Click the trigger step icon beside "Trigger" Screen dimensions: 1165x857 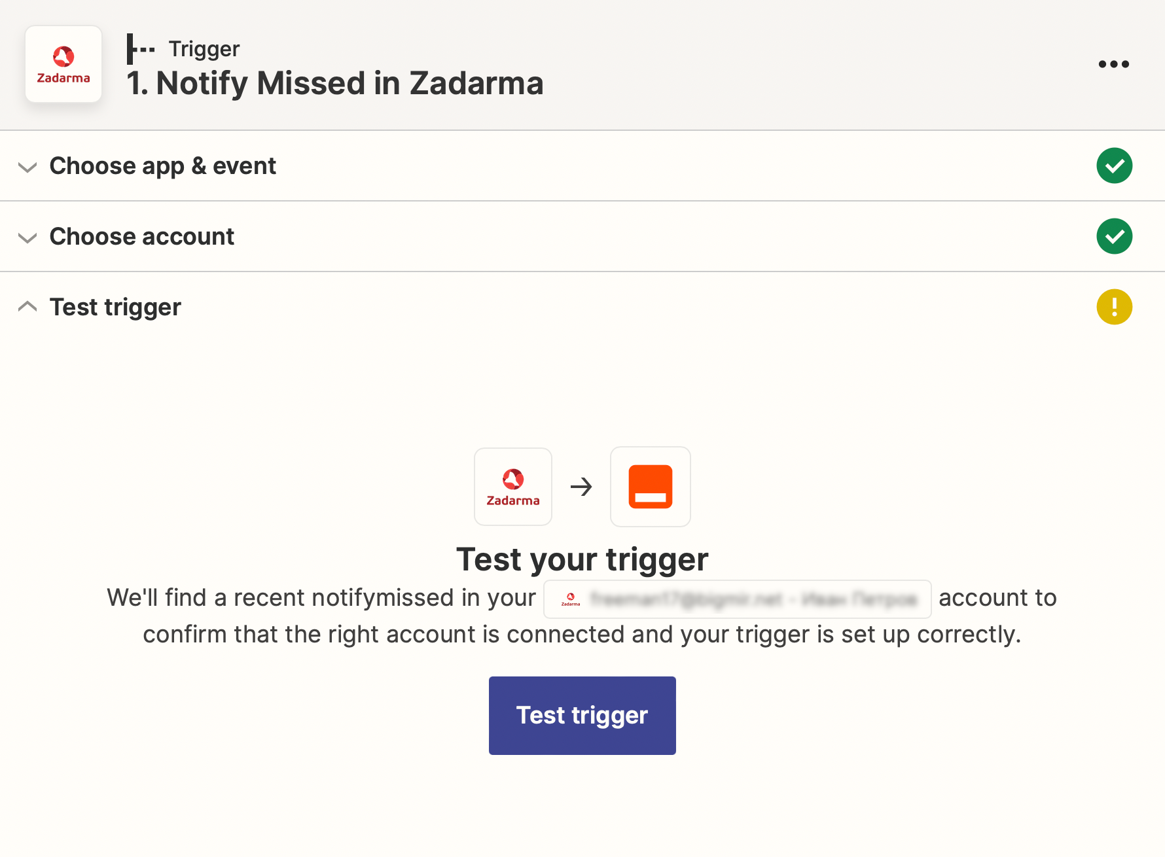tap(140, 49)
